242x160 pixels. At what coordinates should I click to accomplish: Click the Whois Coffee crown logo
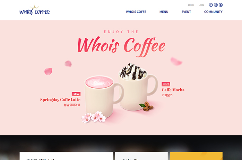[35, 10]
